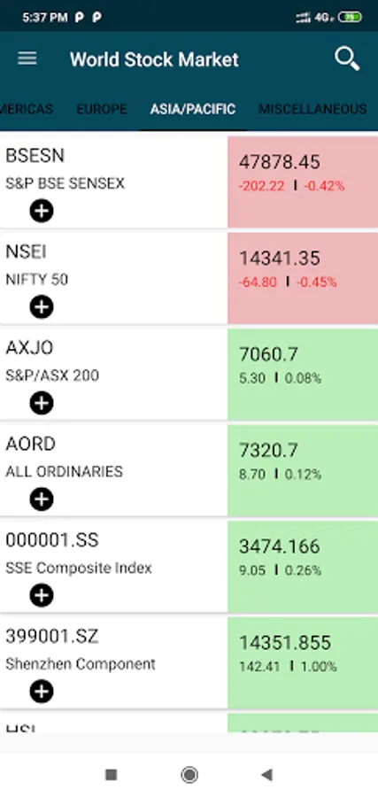Image resolution: width=378 pixels, height=797 pixels.
Task: Open the Shenzhen Component 14351.855 price box
Action: 303,662
